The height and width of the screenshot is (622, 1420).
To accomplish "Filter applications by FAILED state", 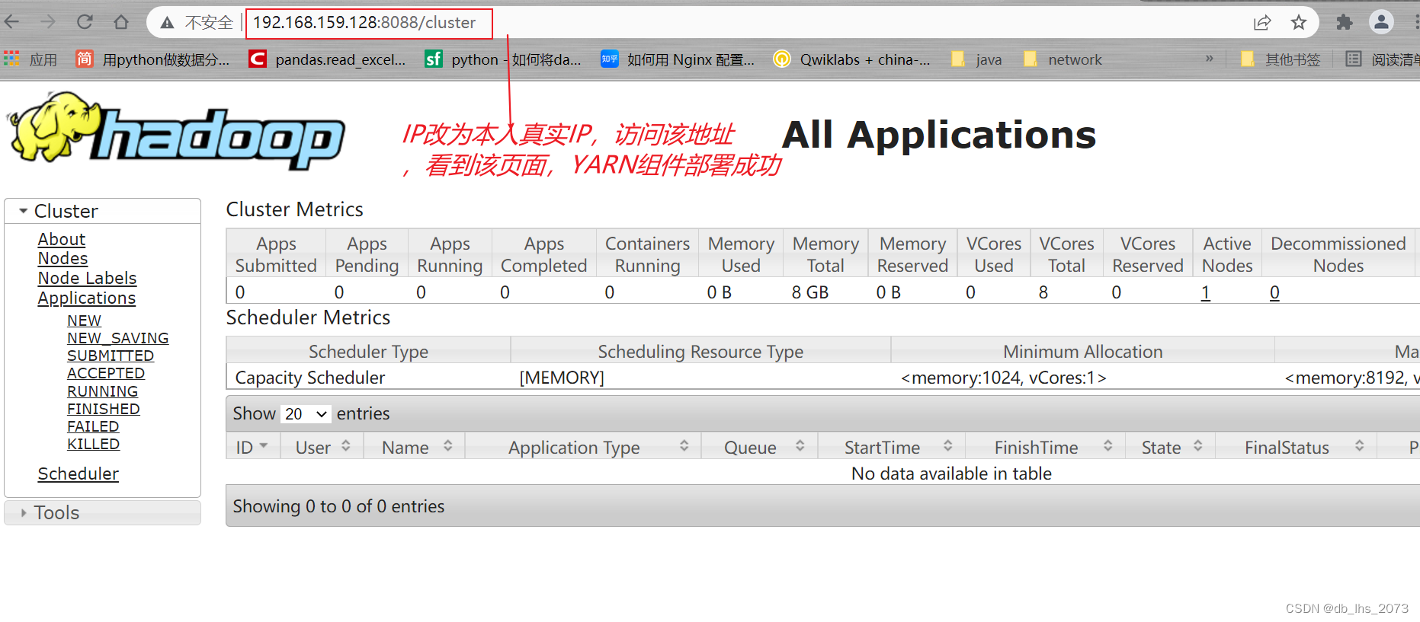I will coord(93,426).
